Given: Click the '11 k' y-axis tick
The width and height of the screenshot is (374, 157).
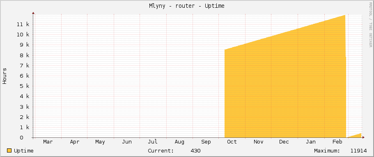Looking at the screenshot, I should pos(23,24).
